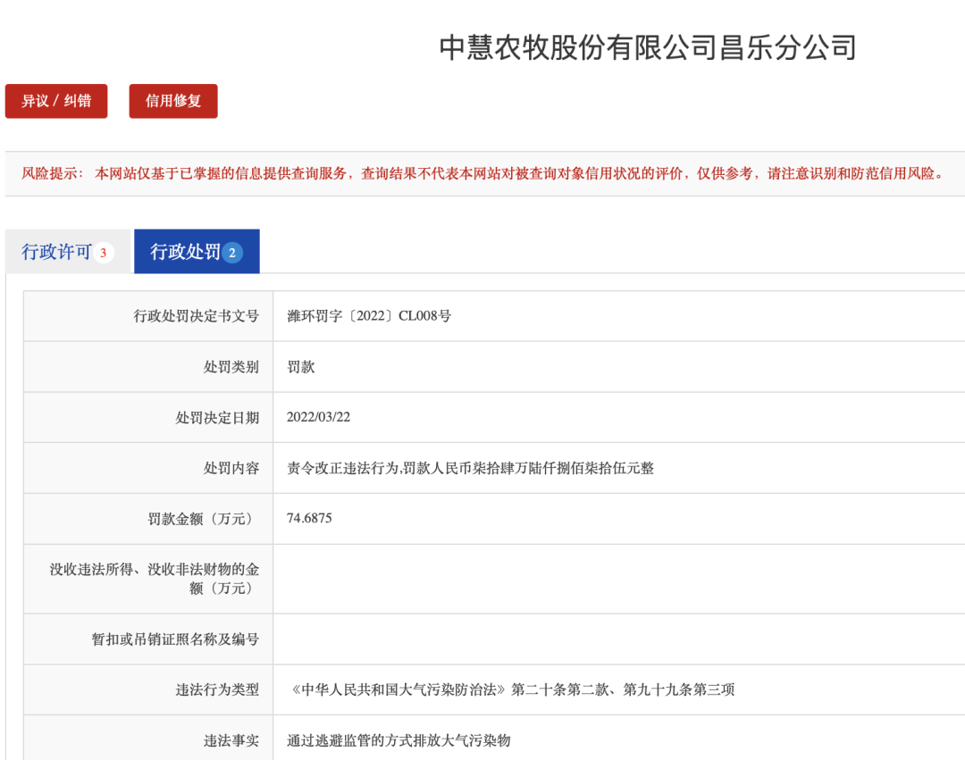
Task: Switch to the 行政许可 tab
Action: point(68,252)
